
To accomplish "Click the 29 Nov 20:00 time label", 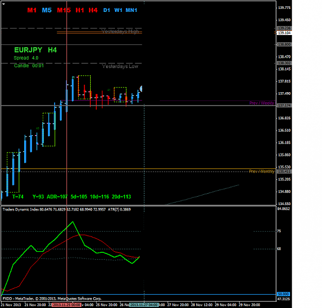I will click(249, 305).
